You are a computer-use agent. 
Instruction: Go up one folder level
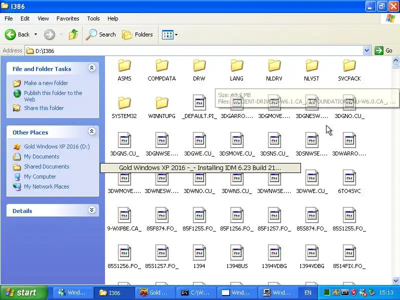click(x=73, y=34)
